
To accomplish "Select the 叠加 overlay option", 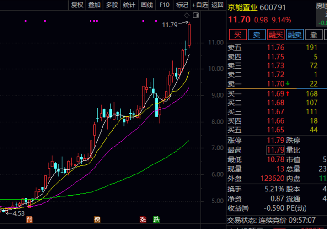I will pyautogui.click(x=94, y=5).
